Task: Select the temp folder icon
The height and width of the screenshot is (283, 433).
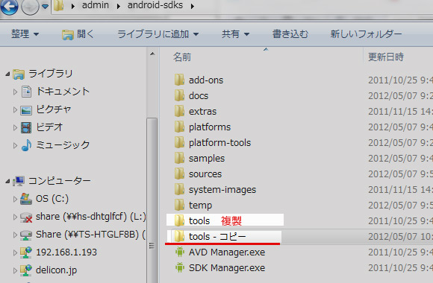Action: [179, 205]
